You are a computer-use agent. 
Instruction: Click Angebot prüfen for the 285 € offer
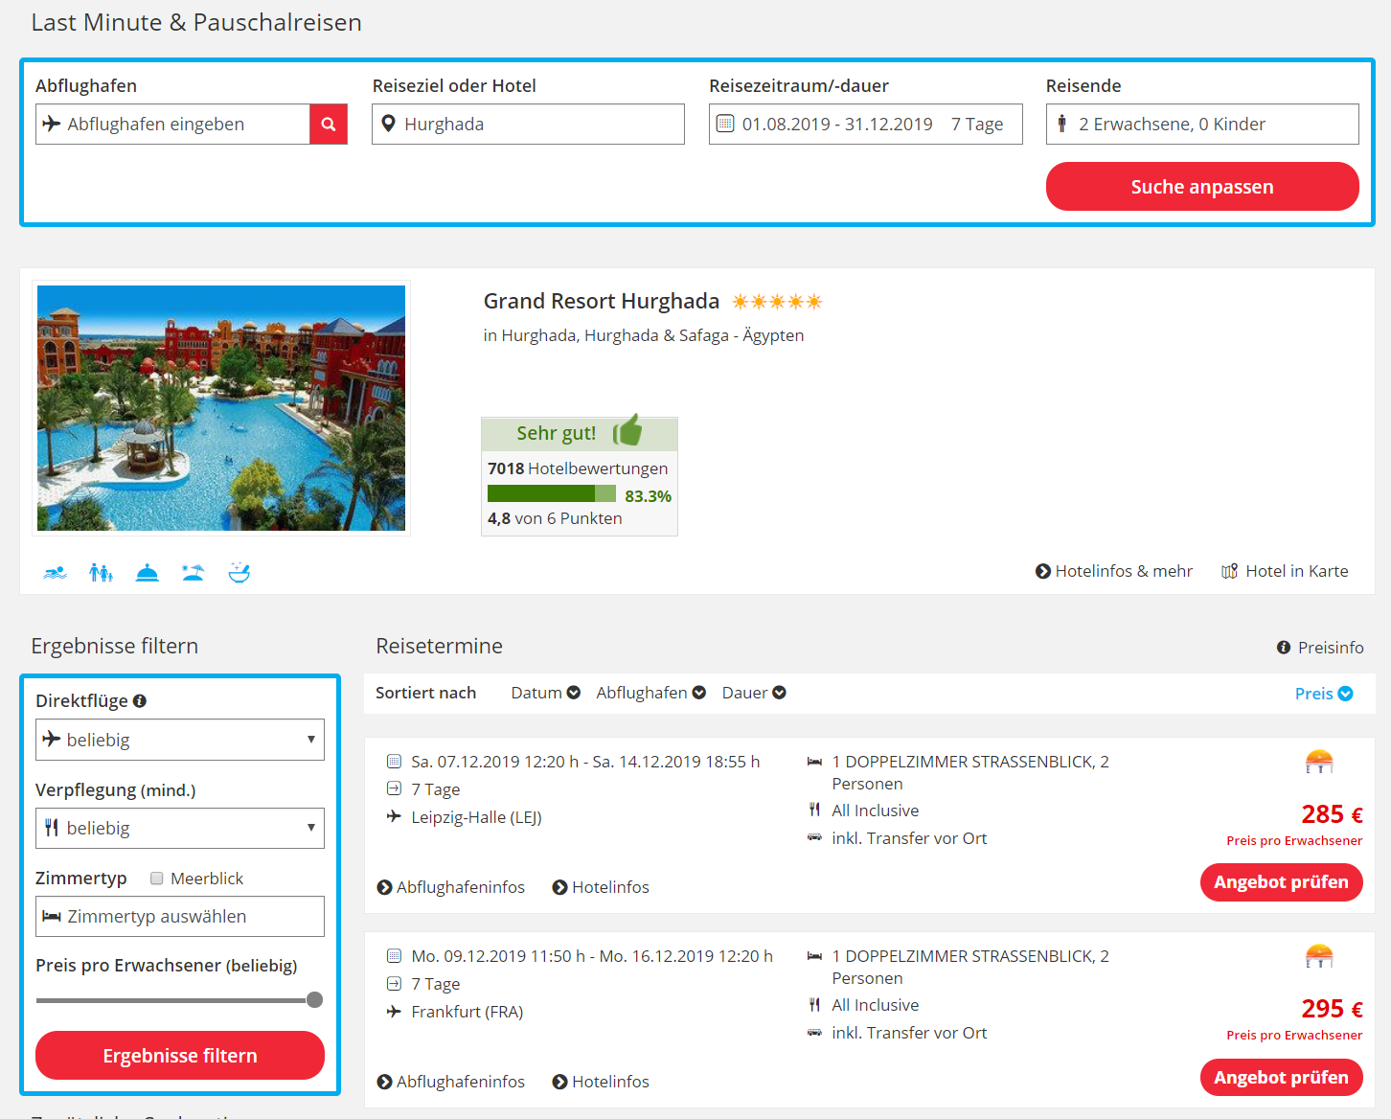coord(1282,882)
